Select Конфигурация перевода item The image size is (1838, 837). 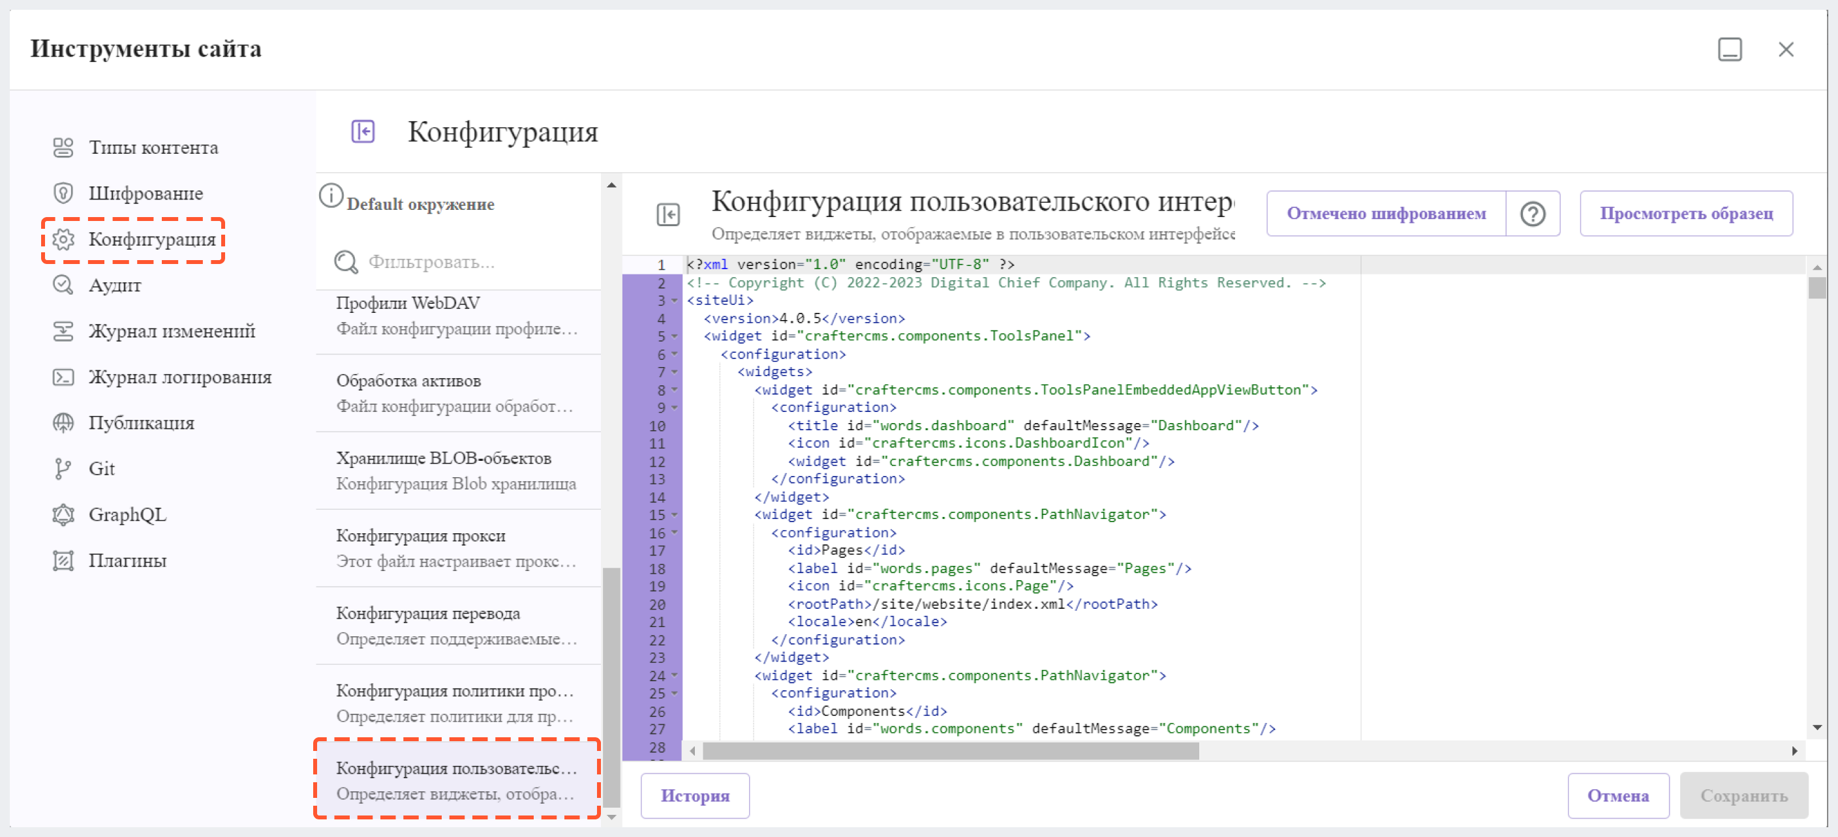[x=458, y=626]
